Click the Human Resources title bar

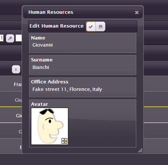pyautogui.click(x=83, y=13)
